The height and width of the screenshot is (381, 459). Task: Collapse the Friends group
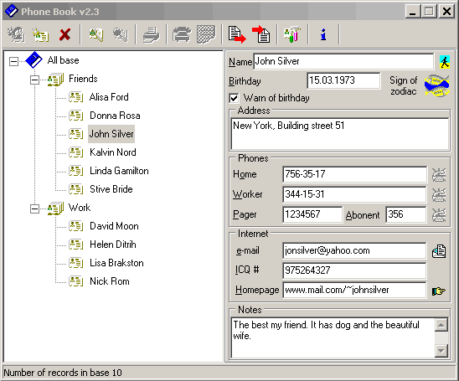click(x=34, y=80)
